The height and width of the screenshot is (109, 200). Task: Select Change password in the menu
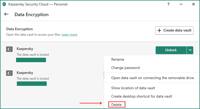click(x=125, y=68)
